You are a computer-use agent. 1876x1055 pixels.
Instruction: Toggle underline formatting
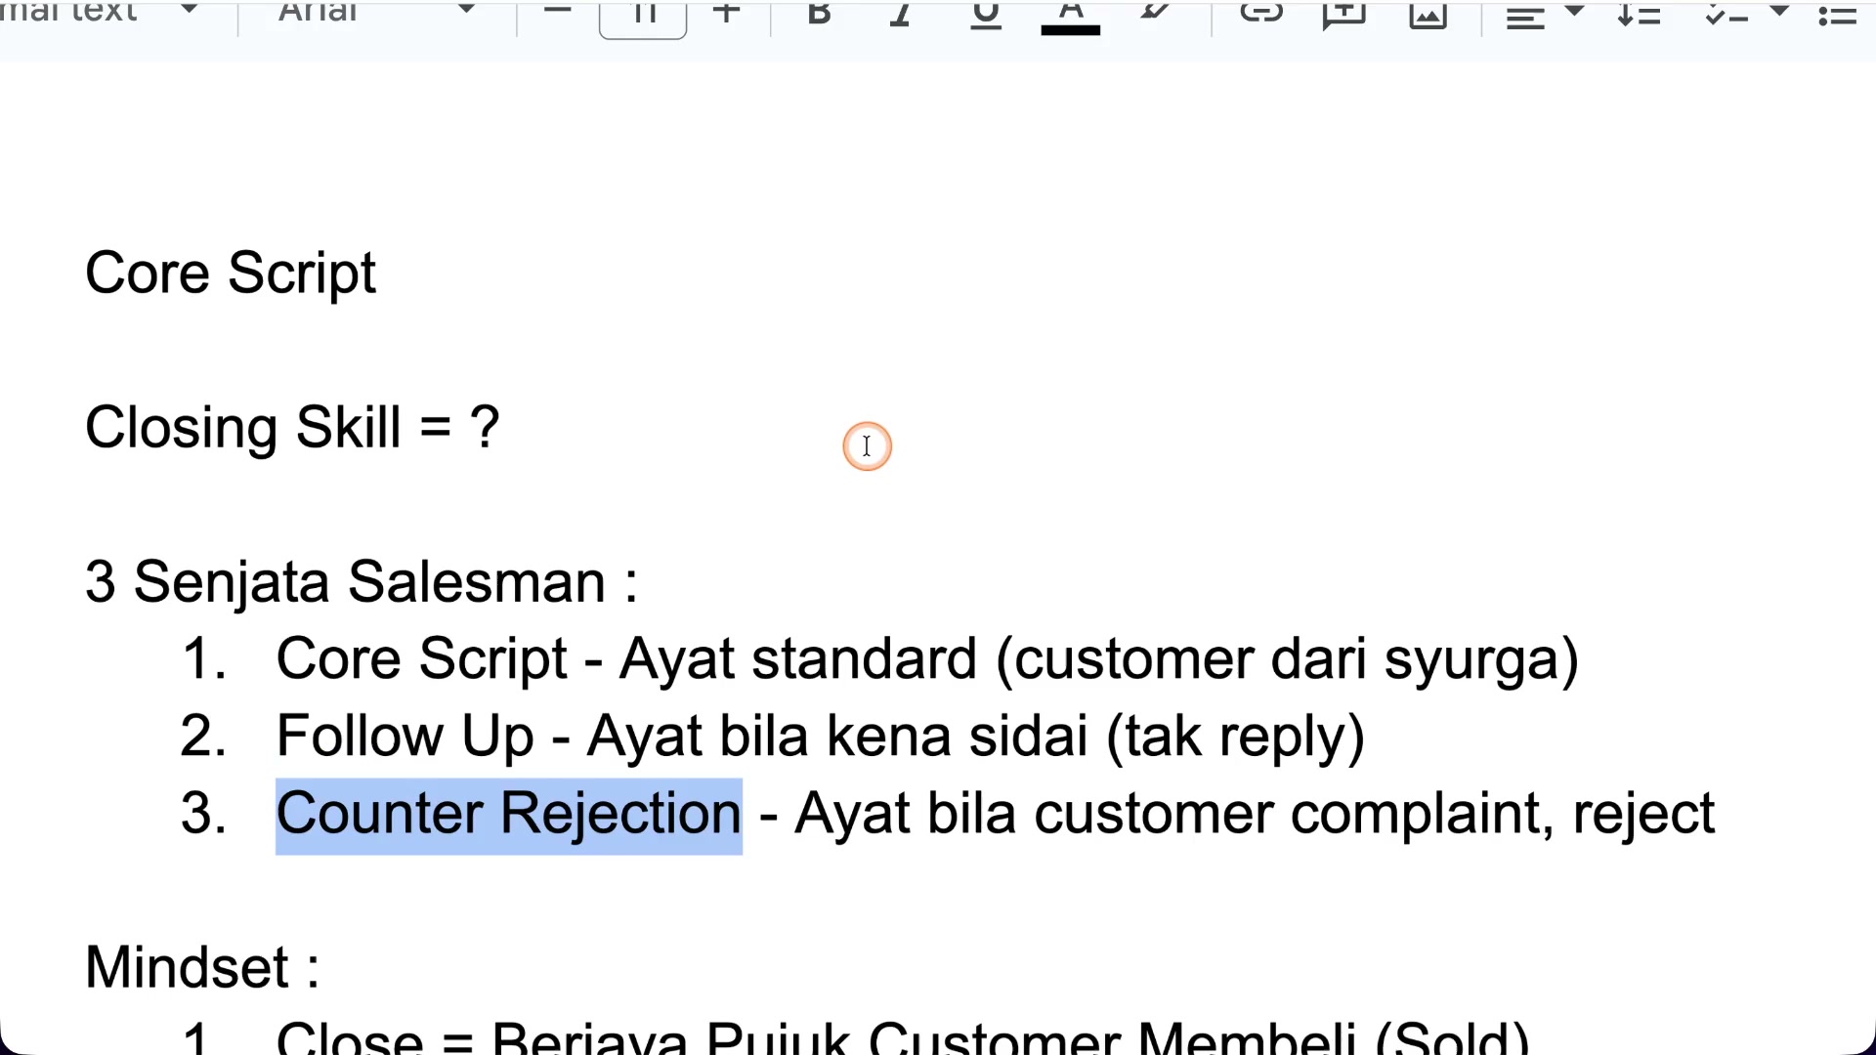click(x=986, y=14)
